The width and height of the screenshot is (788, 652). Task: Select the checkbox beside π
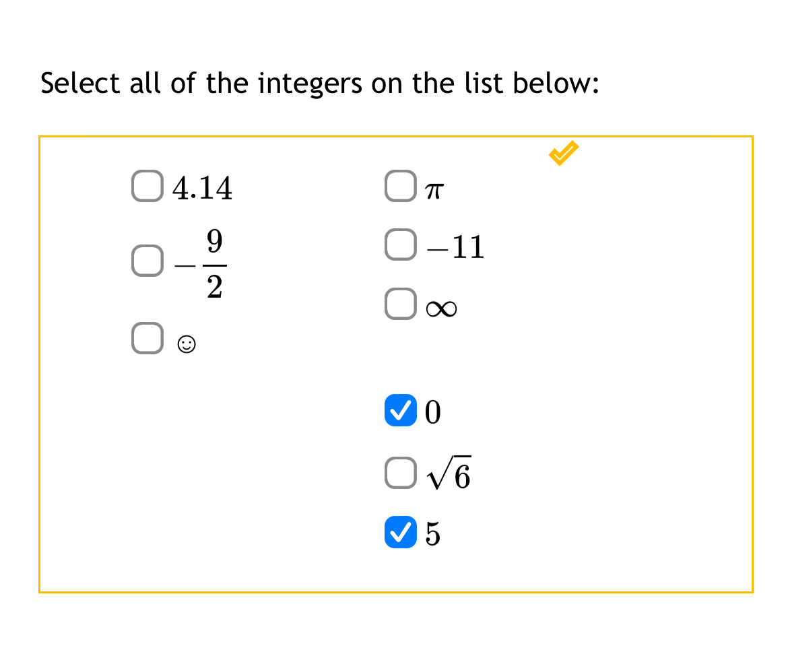(x=400, y=187)
